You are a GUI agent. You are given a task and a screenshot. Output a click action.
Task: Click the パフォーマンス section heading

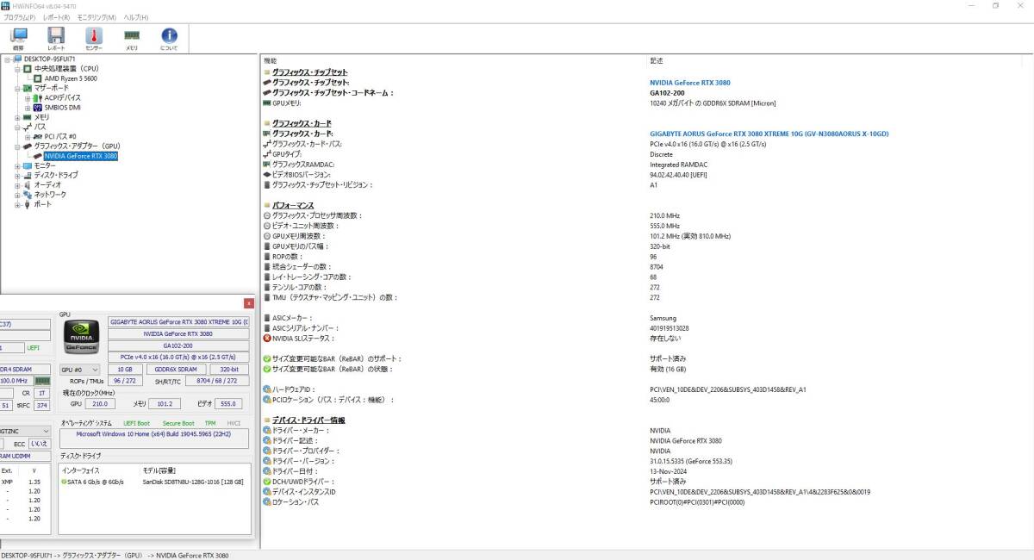pyautogui.click(x=292, y=205)
